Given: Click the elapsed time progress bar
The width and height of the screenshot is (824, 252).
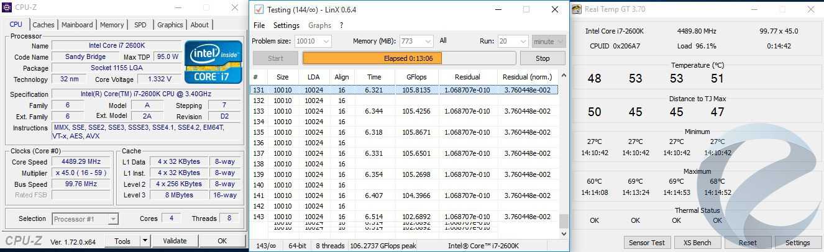Looking at the screenshot, I should (409, 58).
